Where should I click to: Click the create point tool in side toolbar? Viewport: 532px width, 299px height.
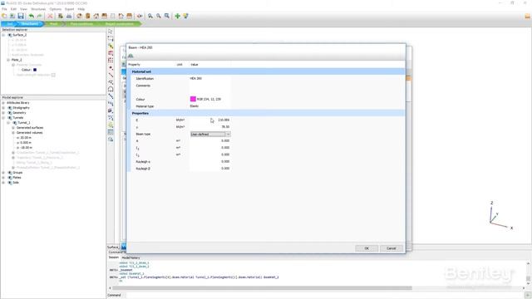point(111,68)
